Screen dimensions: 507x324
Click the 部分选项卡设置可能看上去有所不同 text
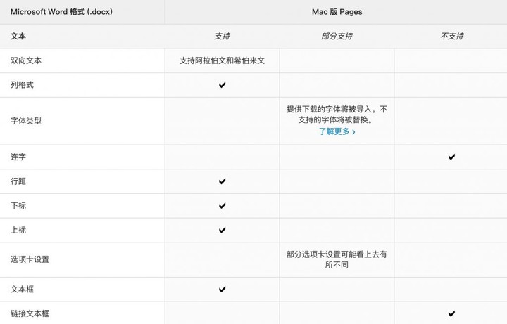(x=337, y=259)
